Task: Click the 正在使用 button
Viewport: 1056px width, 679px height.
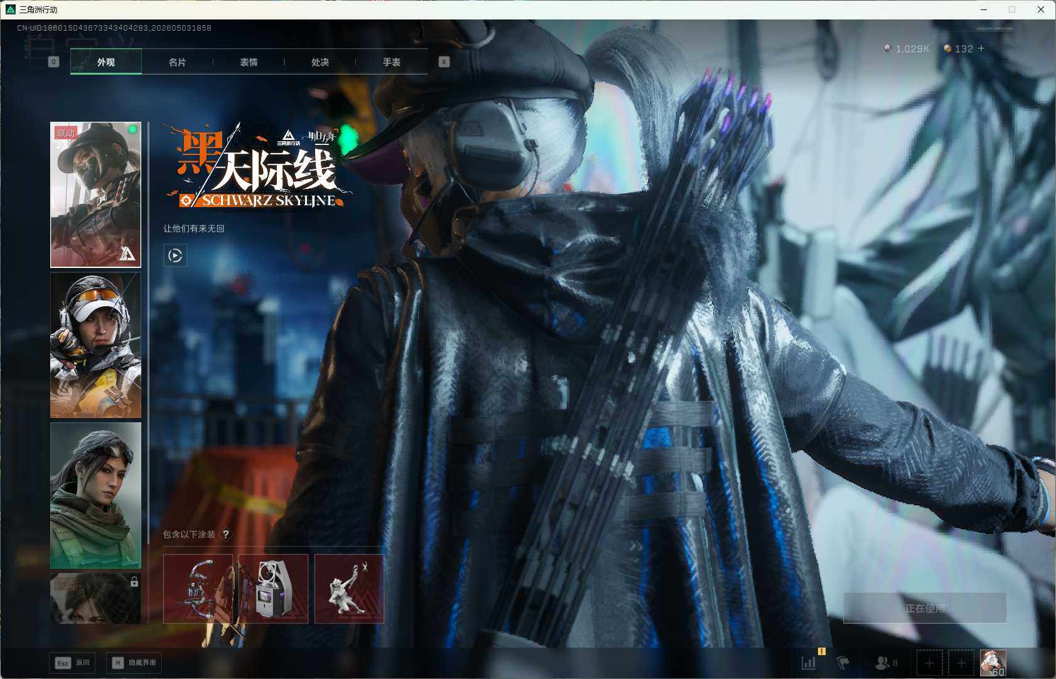Action: 925,608
